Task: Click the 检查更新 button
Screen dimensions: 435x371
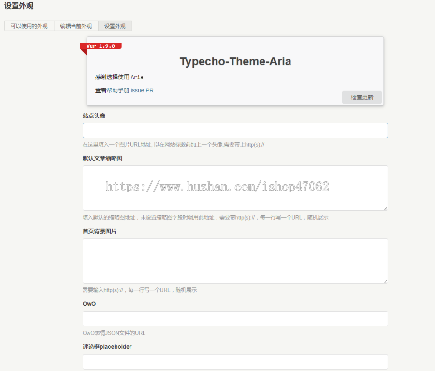Action: click(x=362, y=97)
